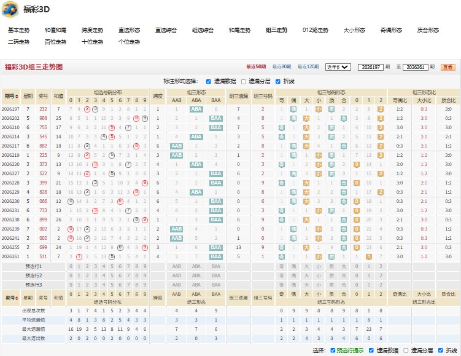Screen dimensions: 461x356
Task: Show the 最近80期 results
Action: (x=282, y=67)
